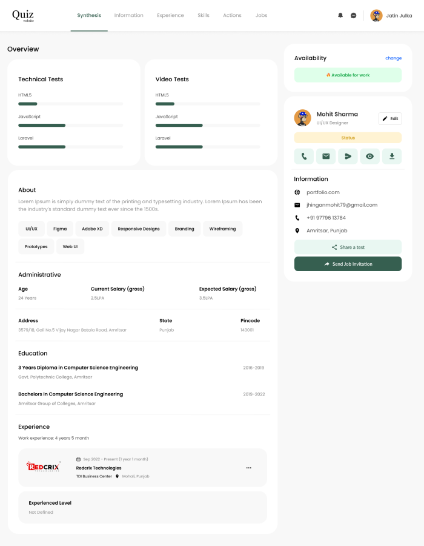Viewport: 424px width, 546px height.
Task: Select the Responsive Designs skill tag
Action: pyautogui.click(x=139, y=229)
